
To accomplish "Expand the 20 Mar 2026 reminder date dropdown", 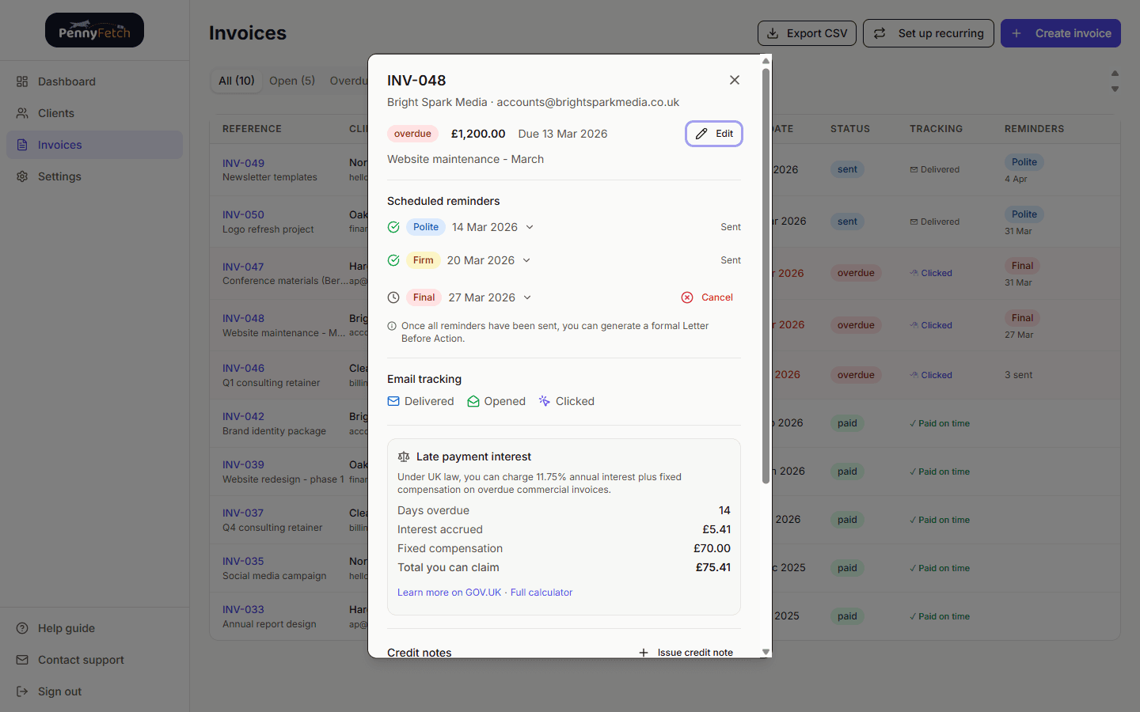I will click(525, 259).
